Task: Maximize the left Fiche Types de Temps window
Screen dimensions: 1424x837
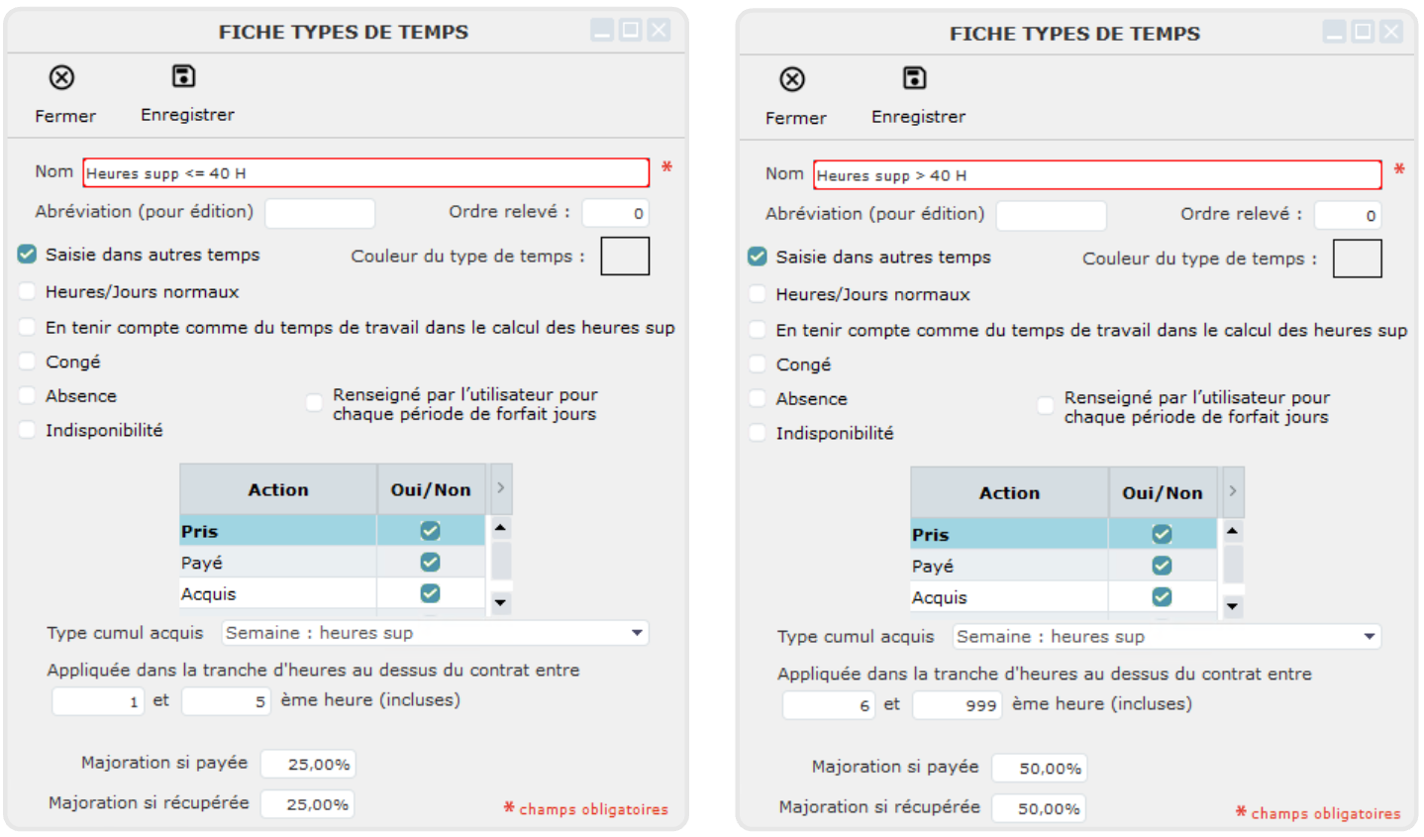Action: tap(630, 30)
